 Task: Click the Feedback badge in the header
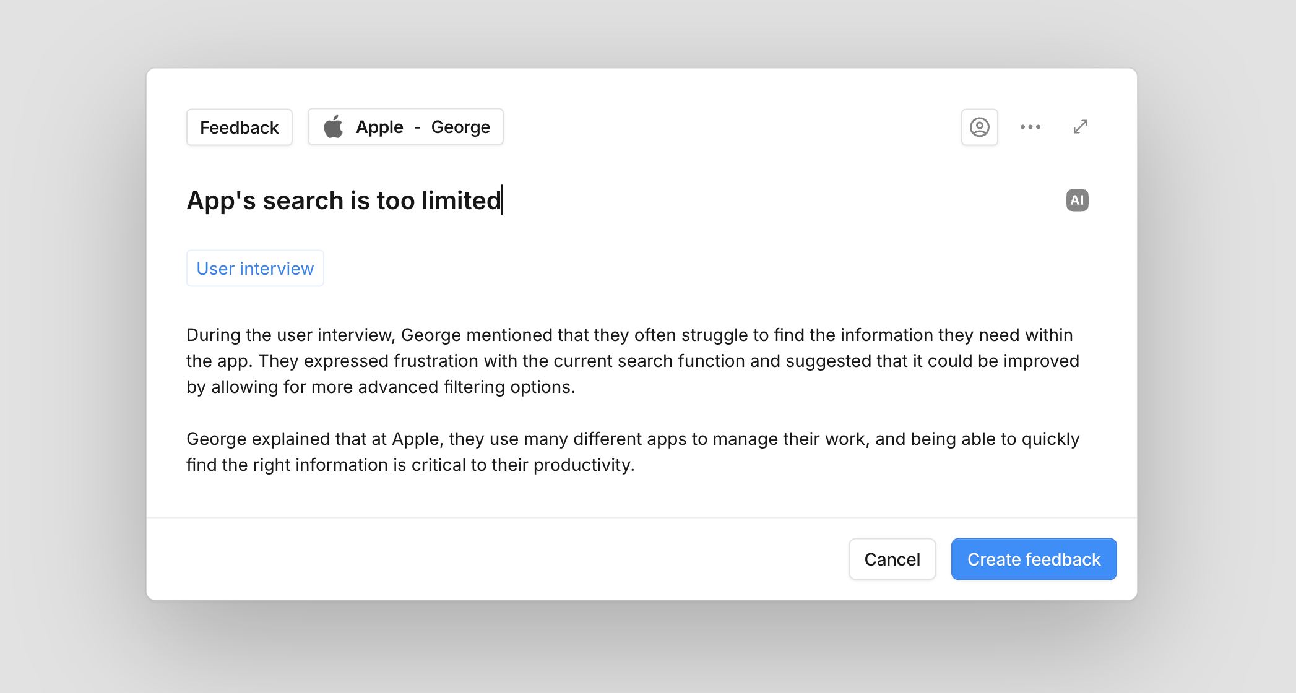point(239,126)
